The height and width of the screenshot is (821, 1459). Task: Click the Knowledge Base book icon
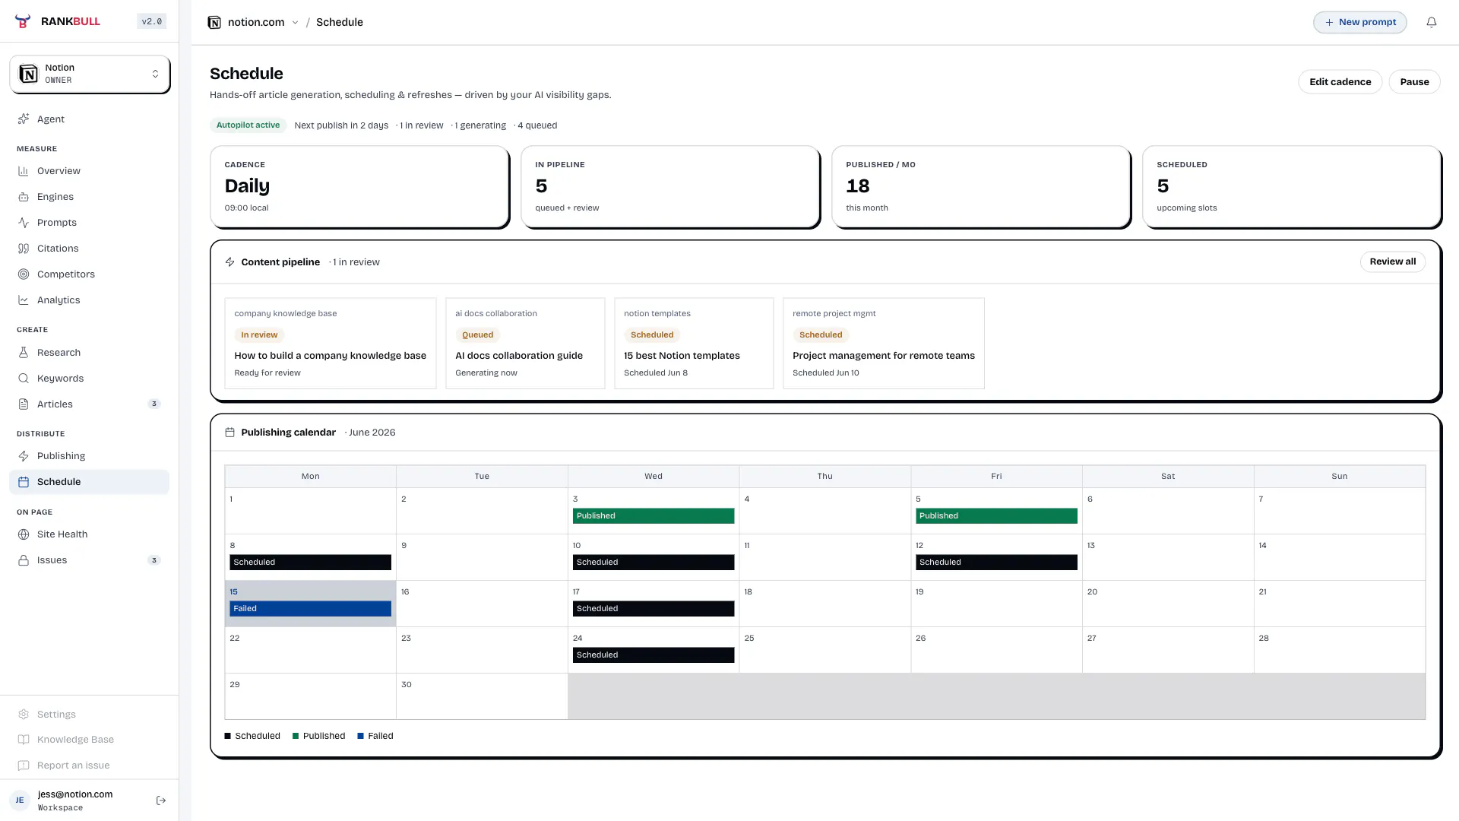coord(24,740)
